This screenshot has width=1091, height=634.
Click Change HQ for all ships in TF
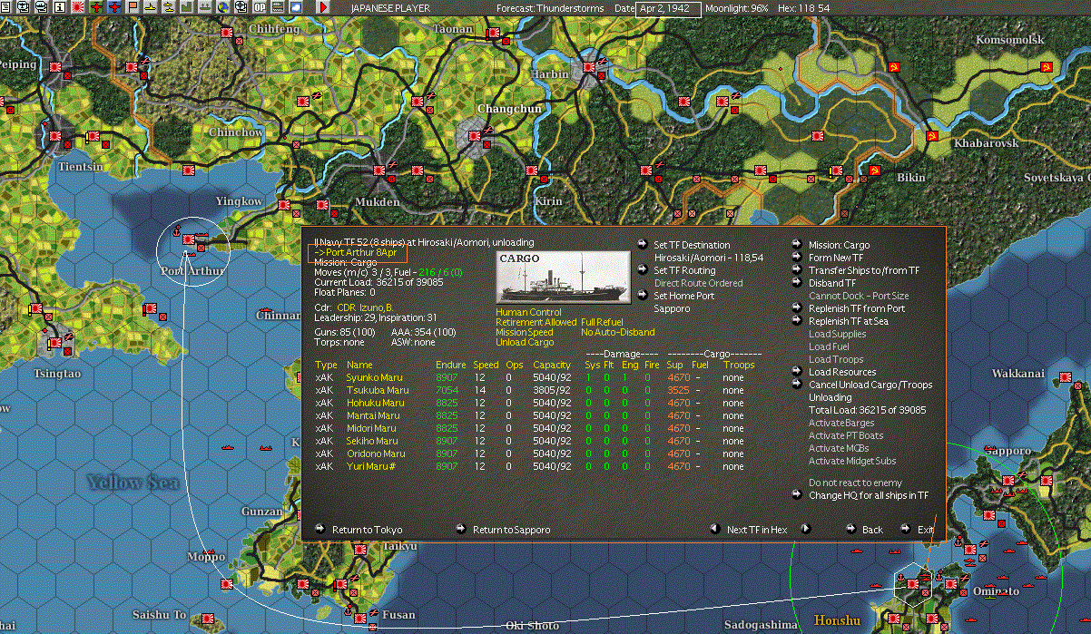coord(869,495)
